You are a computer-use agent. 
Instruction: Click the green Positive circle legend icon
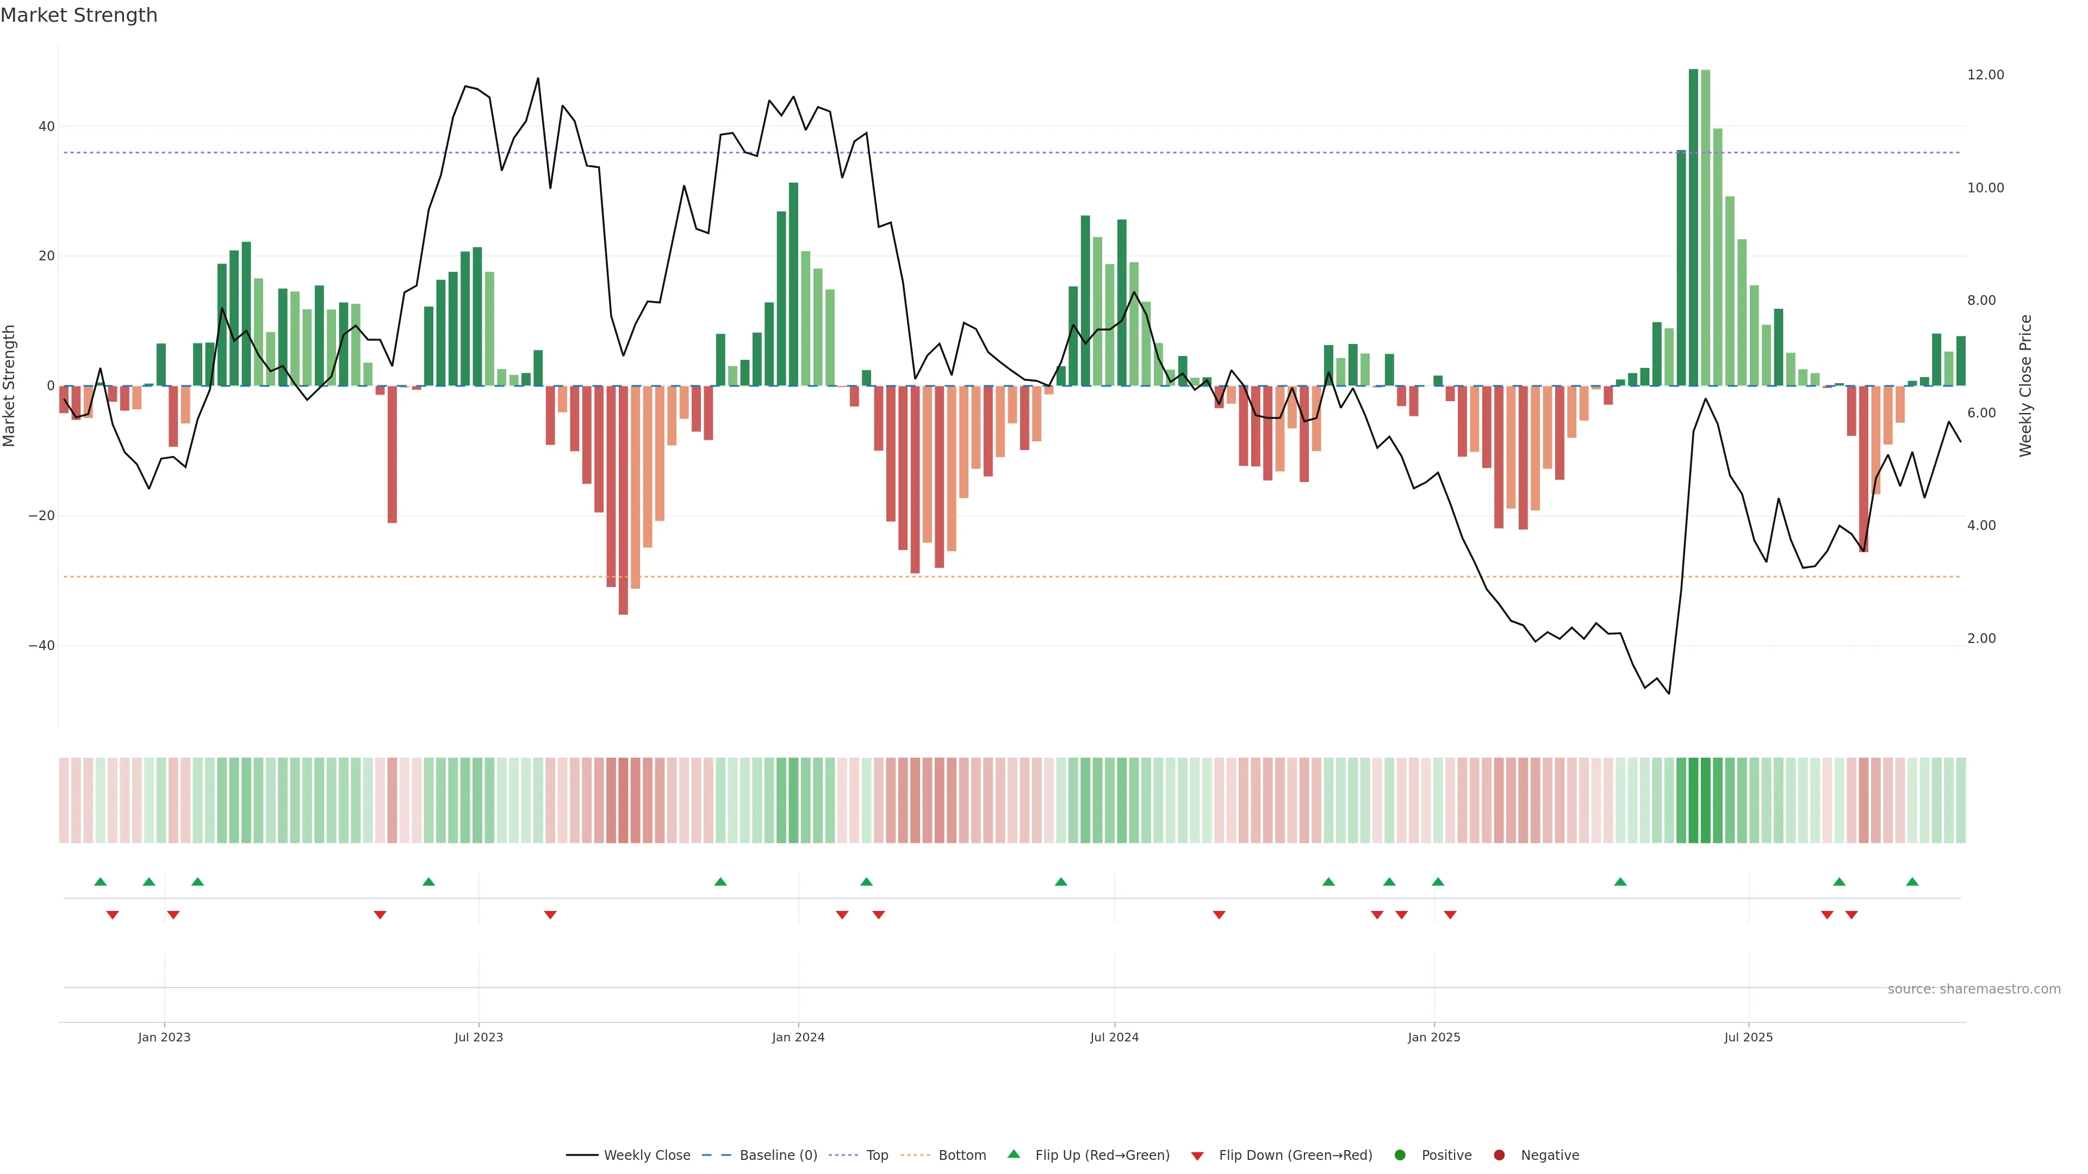click(x=1400, y=1156)
